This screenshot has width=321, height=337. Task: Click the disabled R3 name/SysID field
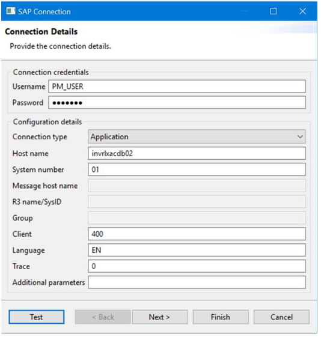pos(197,202)
